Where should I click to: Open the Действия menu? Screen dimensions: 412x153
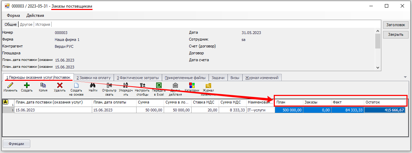[x=35, y=15]
